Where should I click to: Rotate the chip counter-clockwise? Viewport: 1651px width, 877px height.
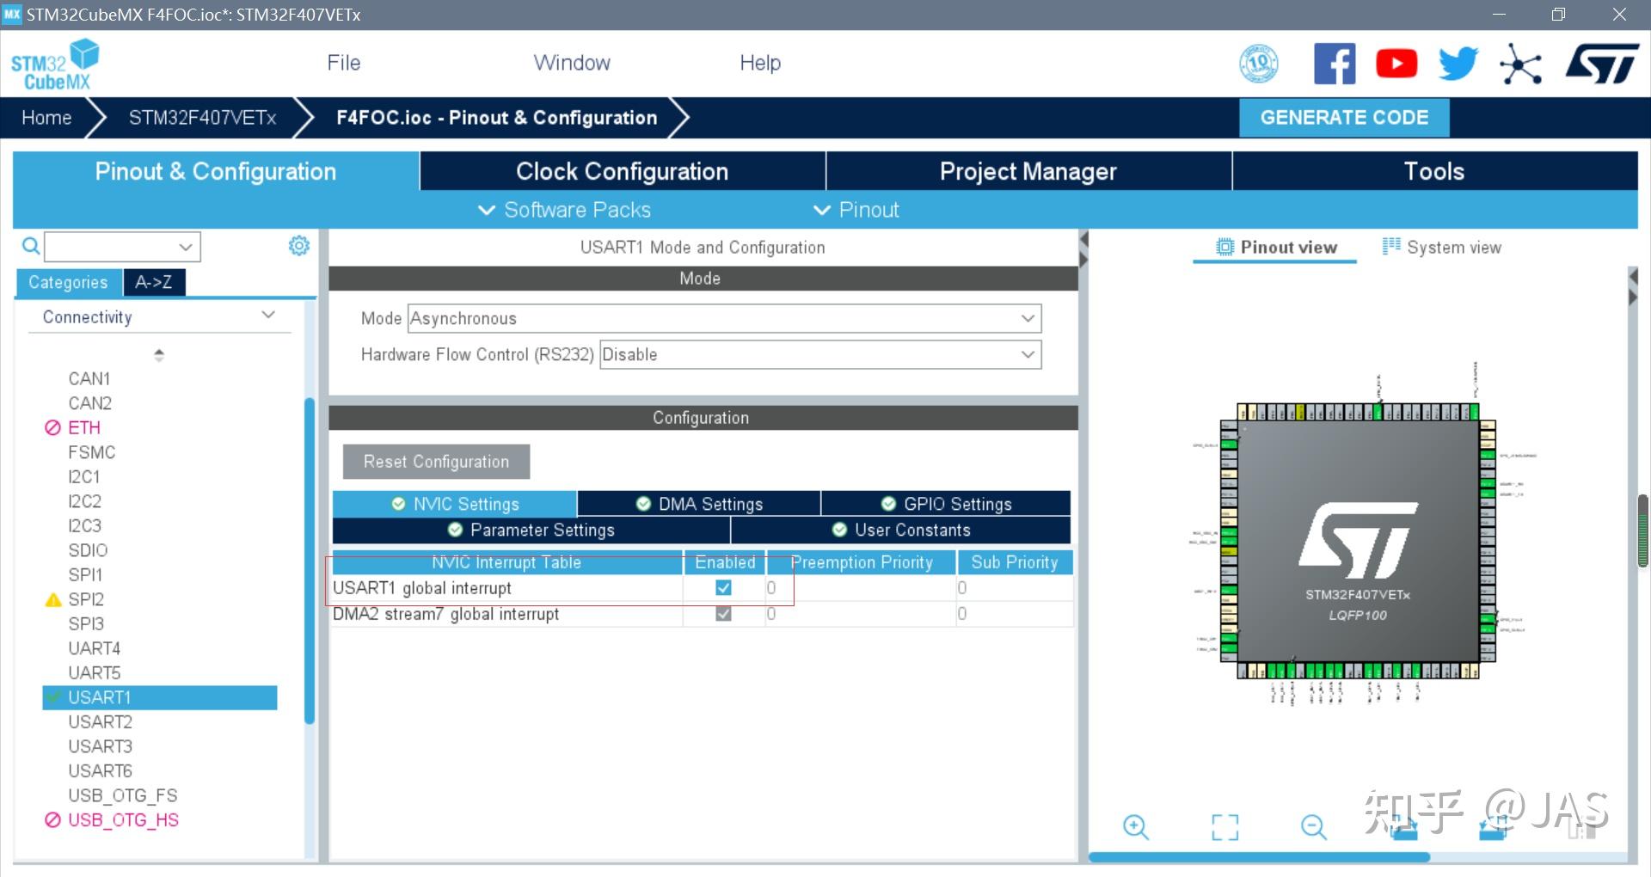[x=1493, y=827]
